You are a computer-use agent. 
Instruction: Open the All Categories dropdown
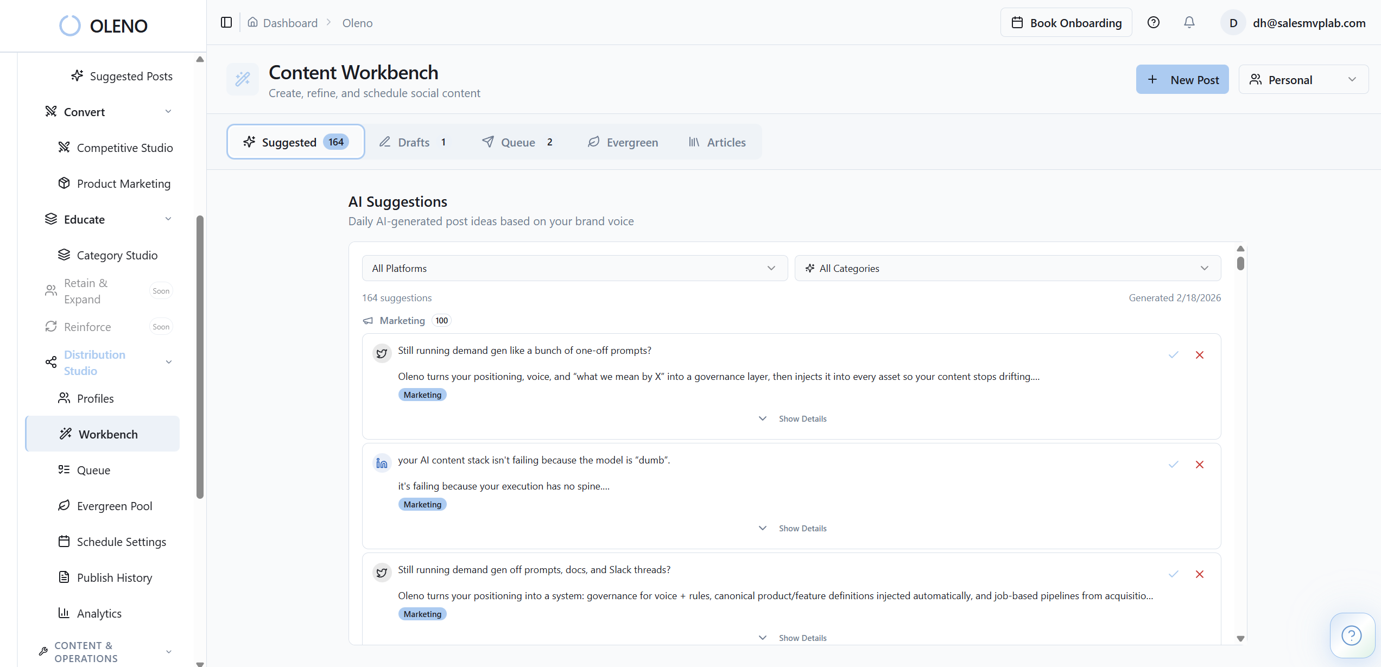[1008, 268]
